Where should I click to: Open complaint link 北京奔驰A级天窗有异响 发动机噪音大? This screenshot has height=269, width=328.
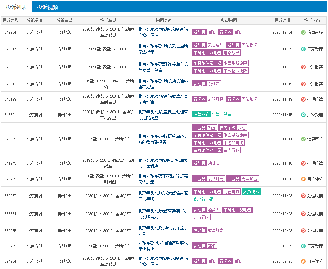[162, 214]
